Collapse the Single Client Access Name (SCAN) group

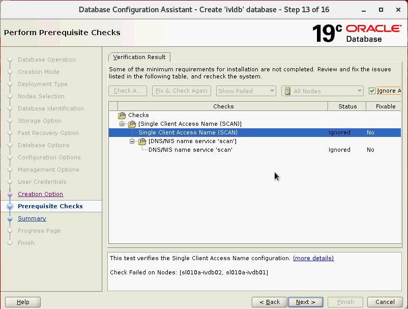(122, 124)
